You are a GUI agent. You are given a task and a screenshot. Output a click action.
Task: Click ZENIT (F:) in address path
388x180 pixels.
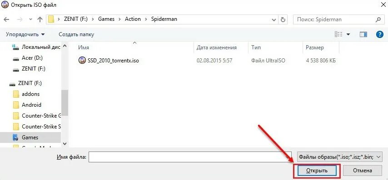[x=75, y=19]
